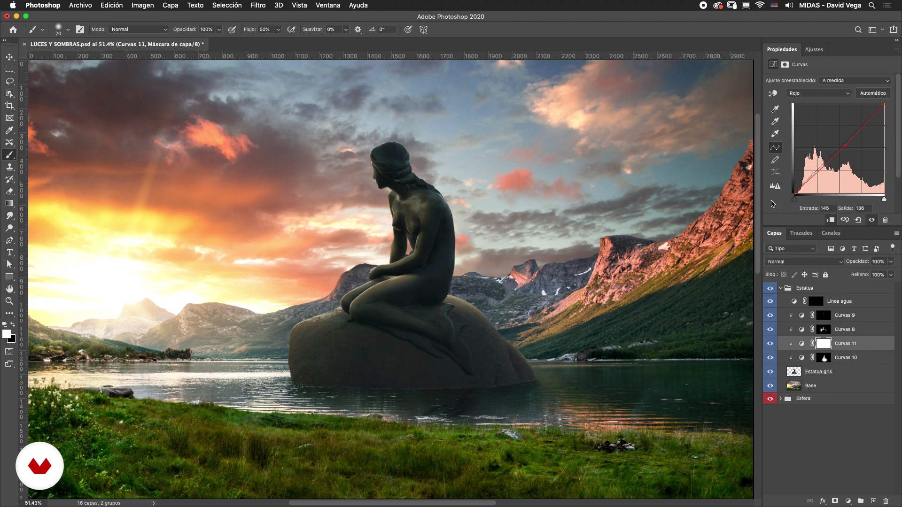
Task: Open the search icon in options bar
Action: [858, 30]
